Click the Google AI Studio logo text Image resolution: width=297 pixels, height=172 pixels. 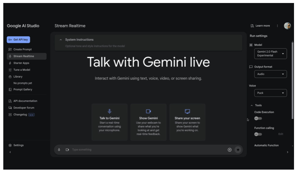point(23,26)
